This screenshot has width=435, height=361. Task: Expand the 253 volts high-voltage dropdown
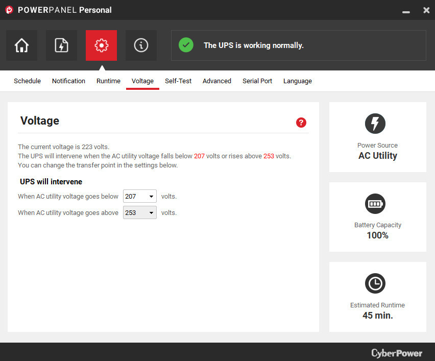(140, 212)
